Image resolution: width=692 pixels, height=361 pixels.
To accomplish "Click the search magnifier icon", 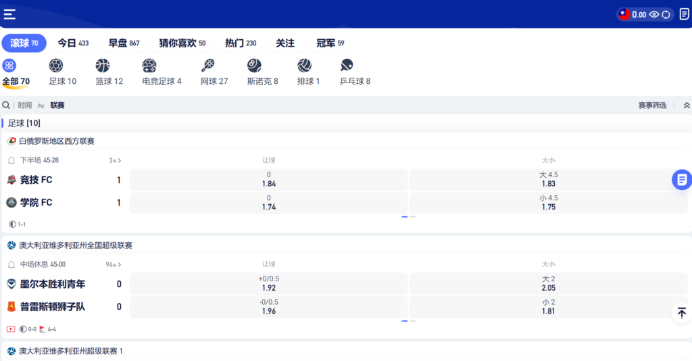I will [x=6, y=105].
